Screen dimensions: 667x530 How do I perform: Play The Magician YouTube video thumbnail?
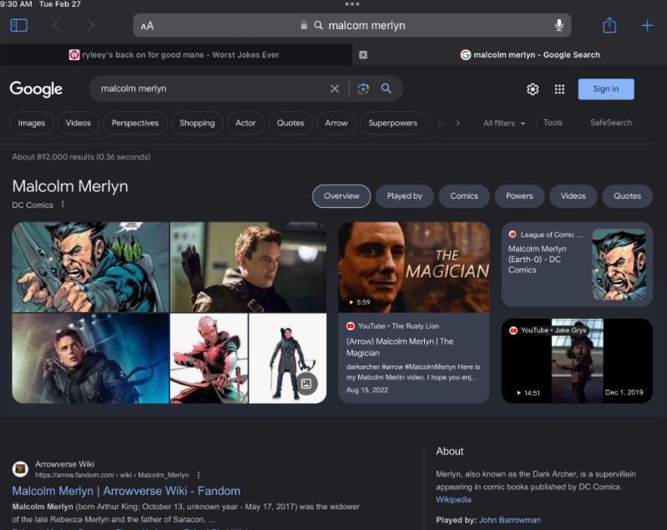(x=413, y=267)
